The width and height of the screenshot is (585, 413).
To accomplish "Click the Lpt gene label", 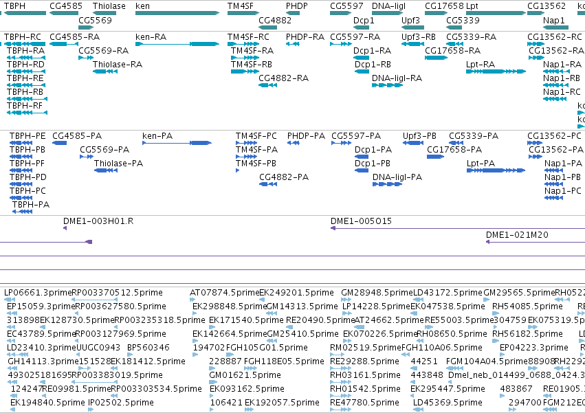I will click(x=472, y=6).
